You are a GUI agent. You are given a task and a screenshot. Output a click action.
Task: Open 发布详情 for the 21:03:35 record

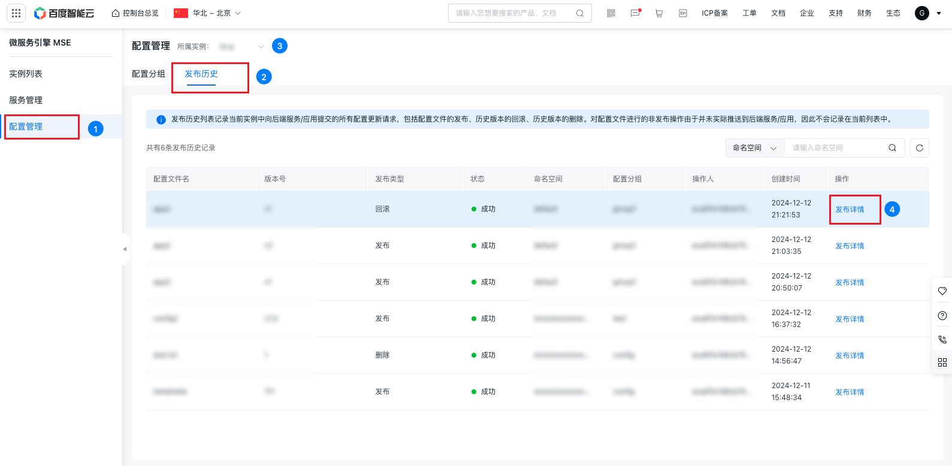point(850,246)
